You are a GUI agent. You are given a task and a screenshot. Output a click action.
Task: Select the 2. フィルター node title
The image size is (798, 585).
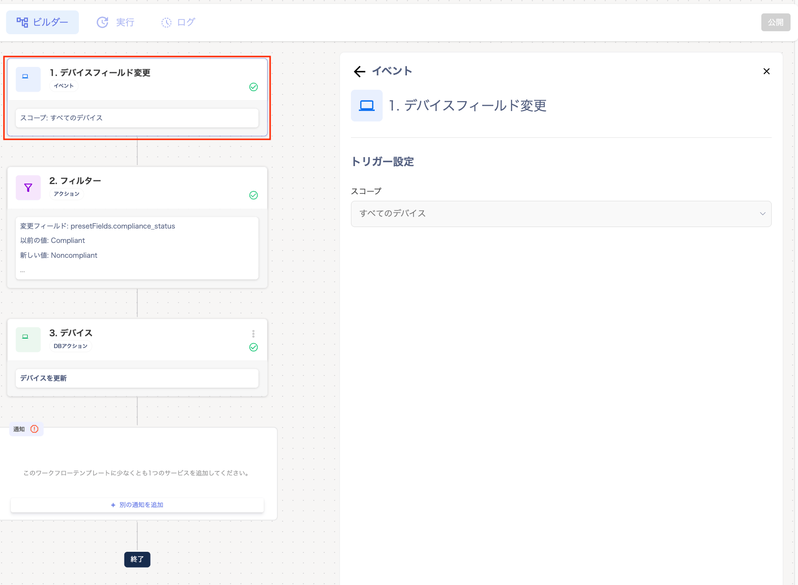click(75, 180)
